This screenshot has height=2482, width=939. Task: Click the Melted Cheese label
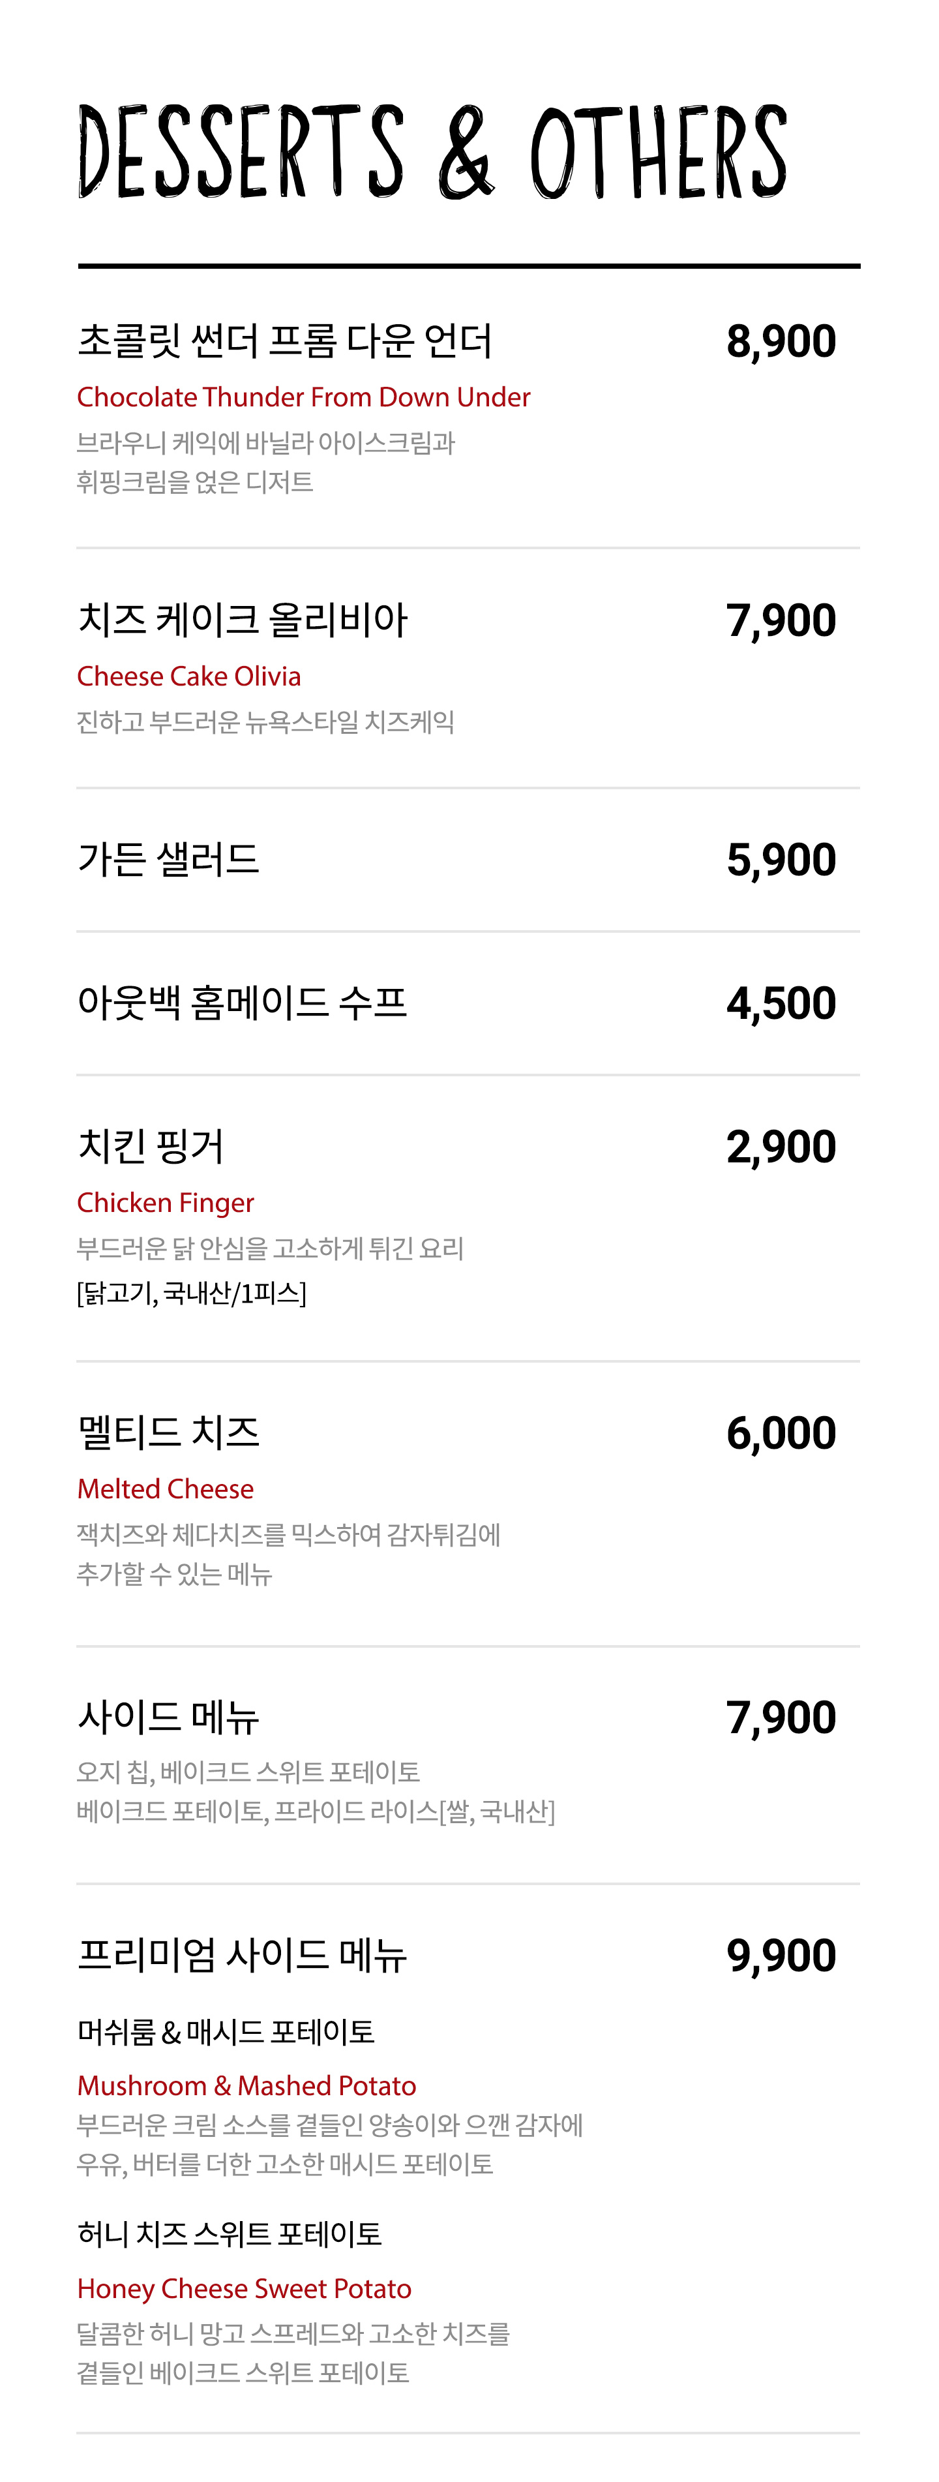coord(166,1489)
